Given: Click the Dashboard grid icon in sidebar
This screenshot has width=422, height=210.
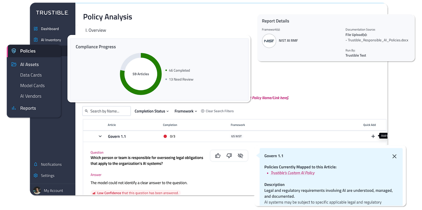Looking at the screenshot, I should click(x=36, y=29).
